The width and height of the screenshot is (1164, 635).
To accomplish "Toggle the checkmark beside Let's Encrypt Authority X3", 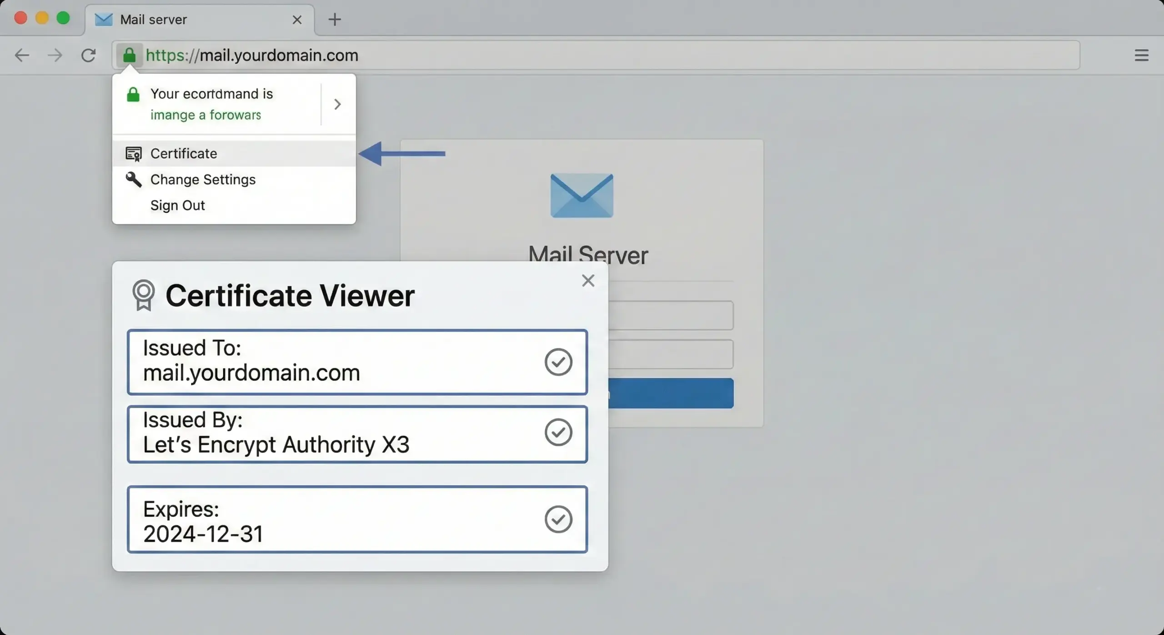I will [x=558, y=433].
